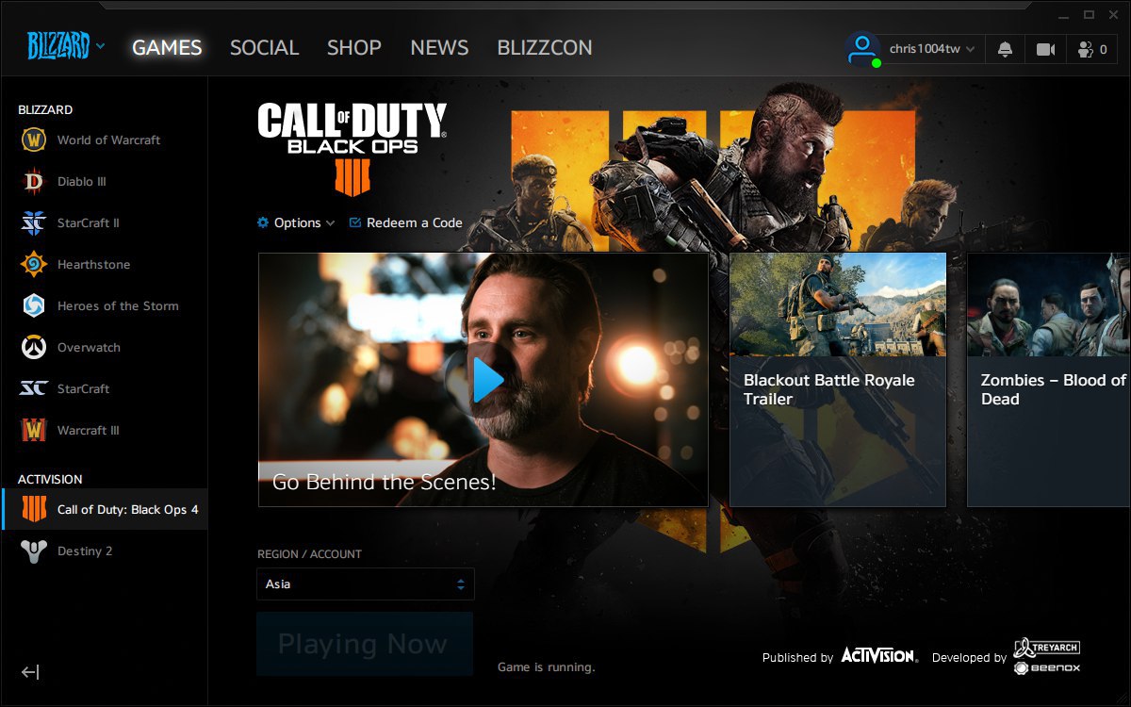The image size is (1131, 707).
Task: Select the Black Ops 4 sidebar icon
Action: (33, 509)
